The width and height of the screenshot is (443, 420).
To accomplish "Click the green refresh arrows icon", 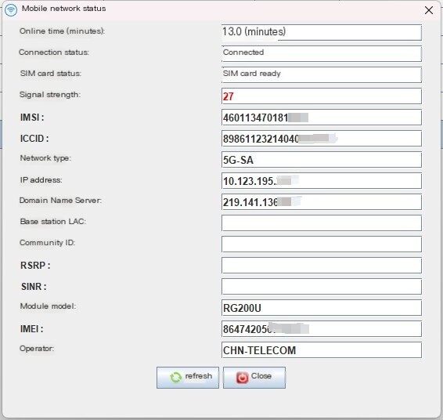I will (x=175, y=377).
